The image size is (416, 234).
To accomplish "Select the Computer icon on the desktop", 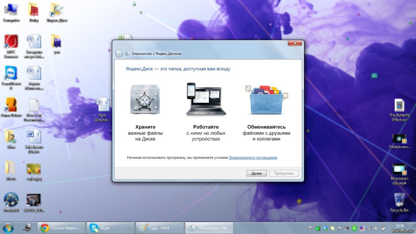I will coord(11,13).
